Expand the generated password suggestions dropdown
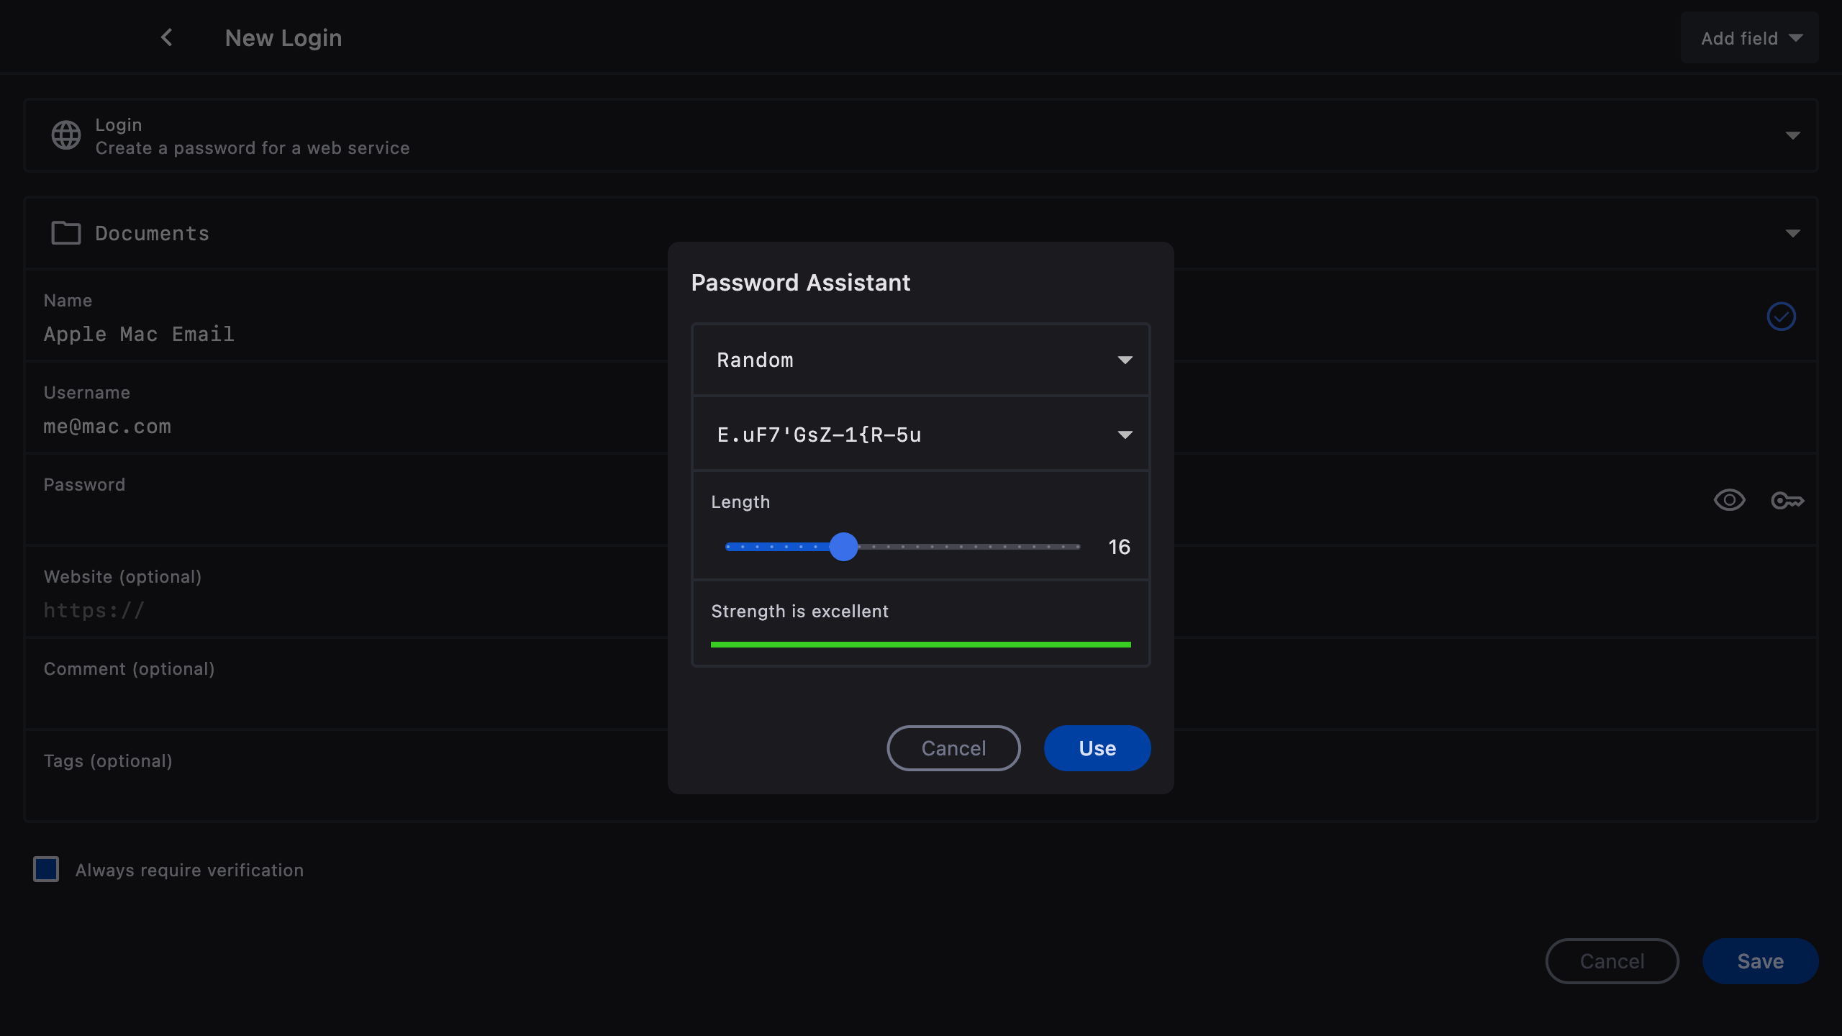 [x=1125, y=435]
